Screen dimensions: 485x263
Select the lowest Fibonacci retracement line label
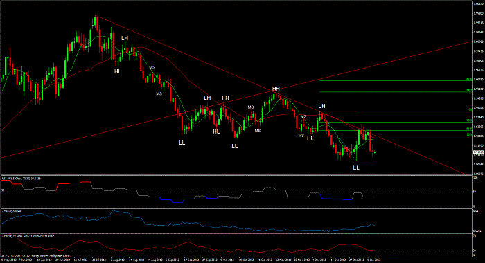tap(469, 134)
